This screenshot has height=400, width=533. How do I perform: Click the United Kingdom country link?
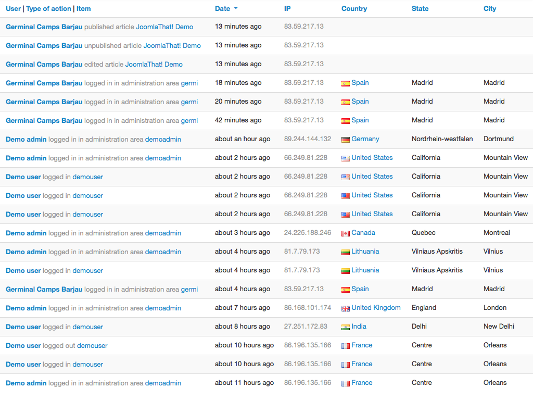coord(376,307)
